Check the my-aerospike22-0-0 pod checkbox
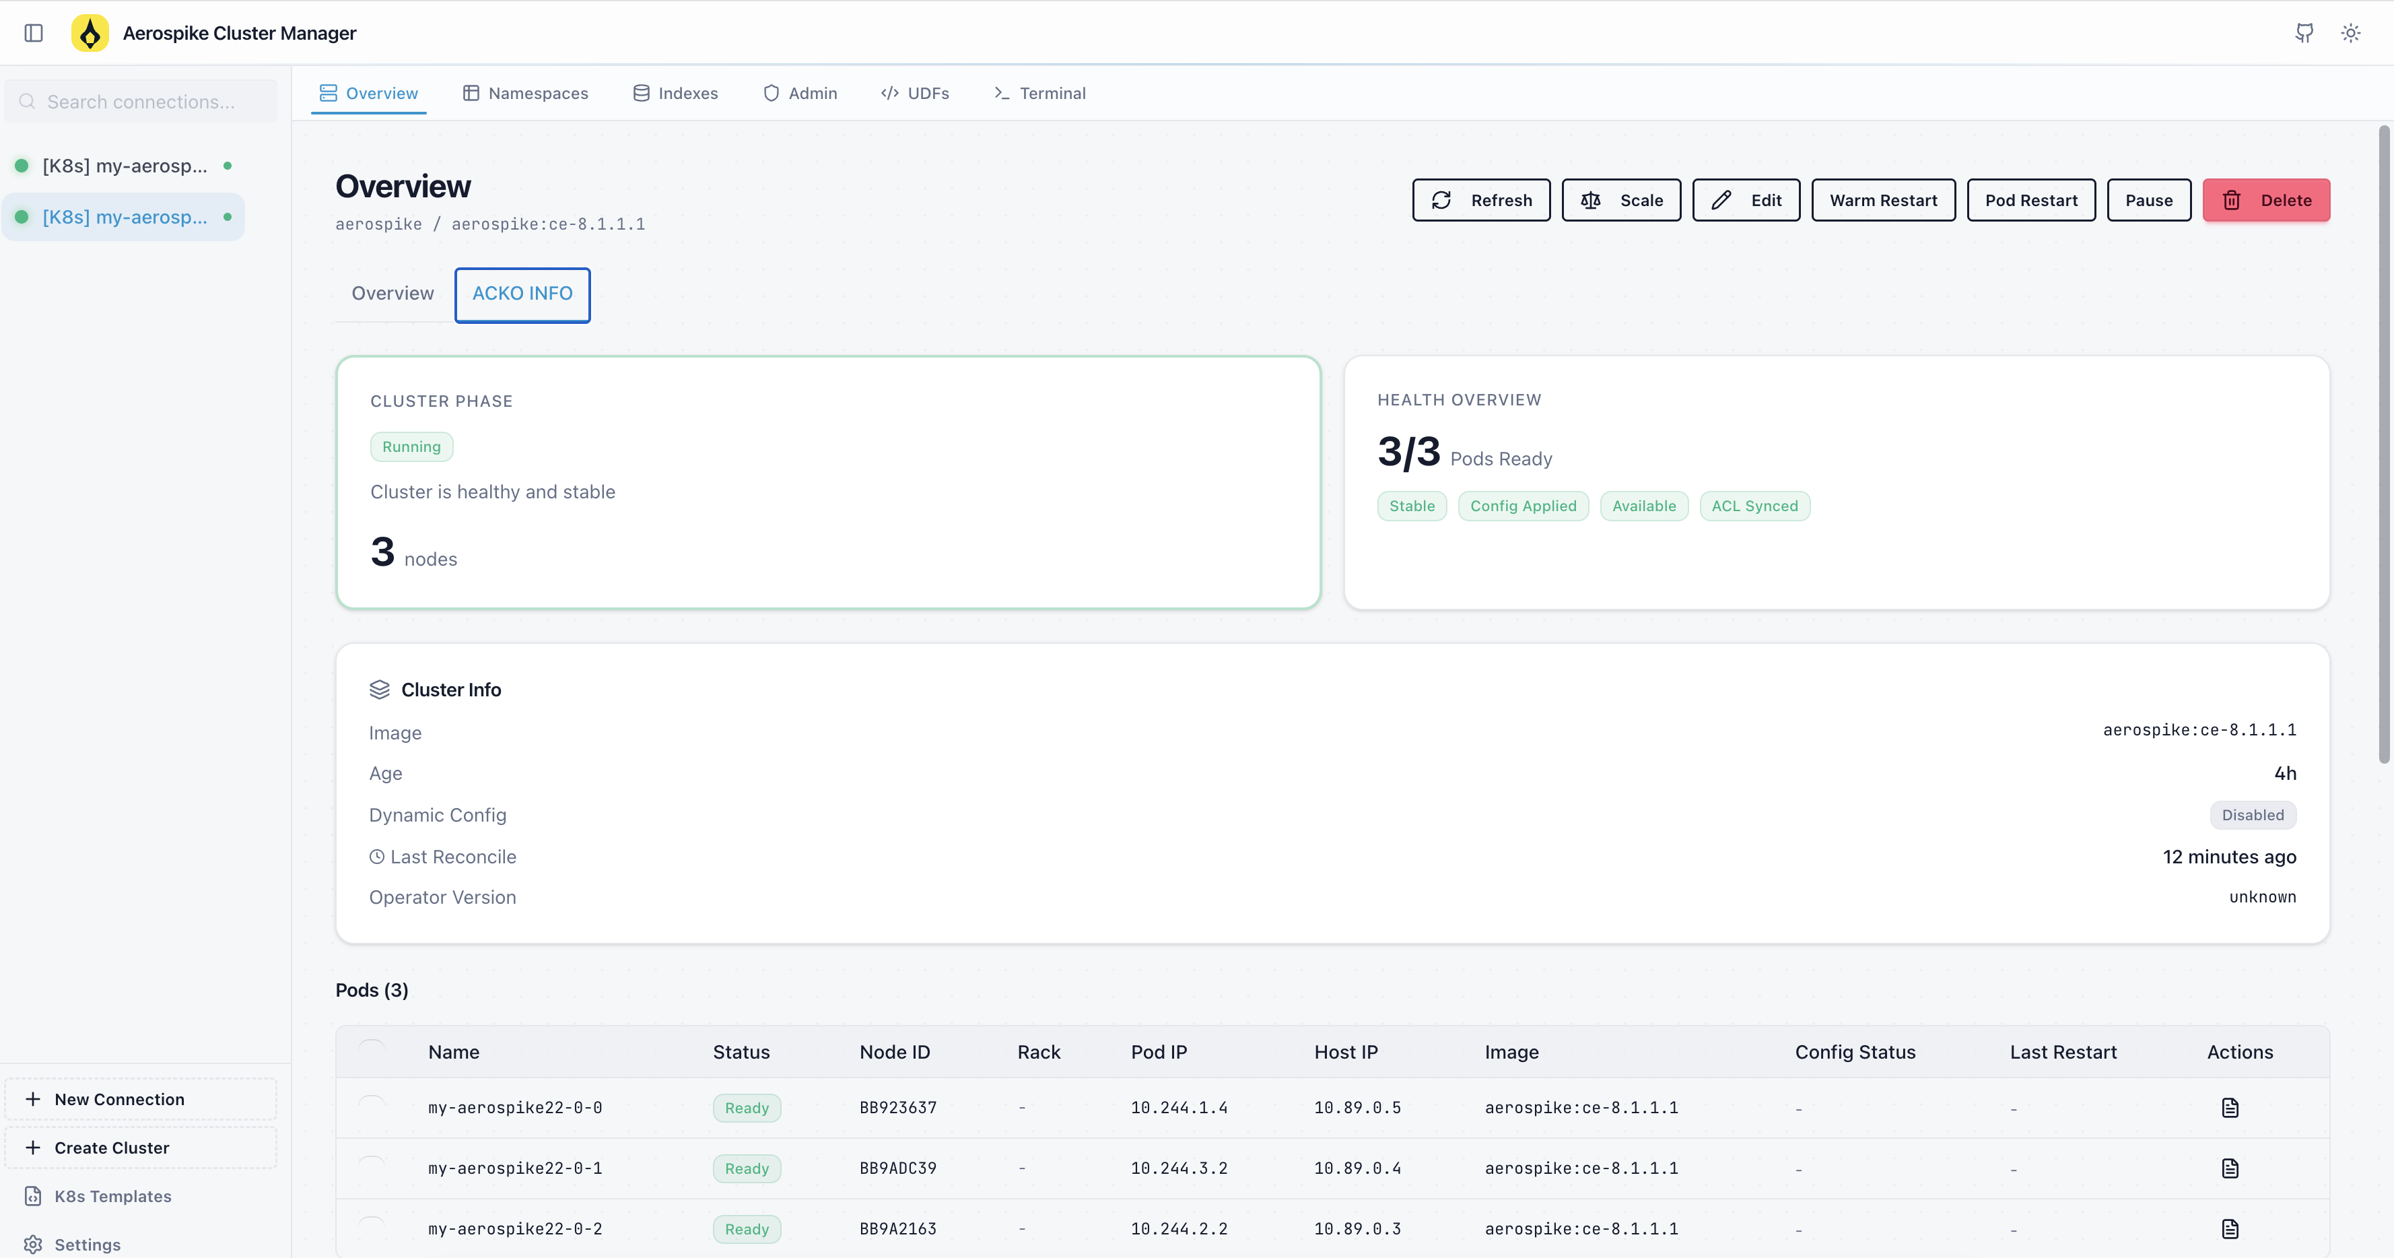The image size is (2394, 1258). [x=372, y=1107]
